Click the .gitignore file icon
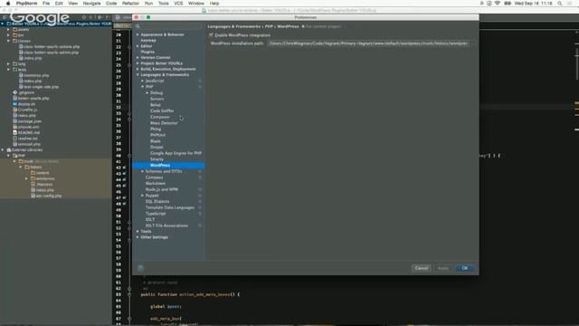 14,92
